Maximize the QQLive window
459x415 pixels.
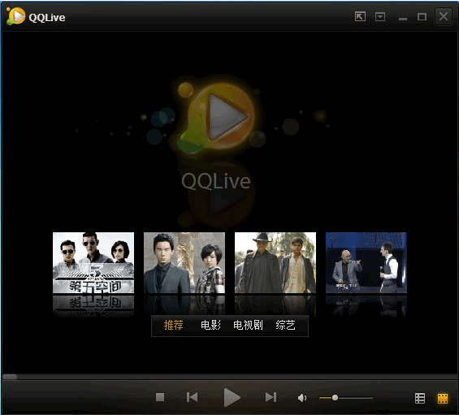(422, 17)
